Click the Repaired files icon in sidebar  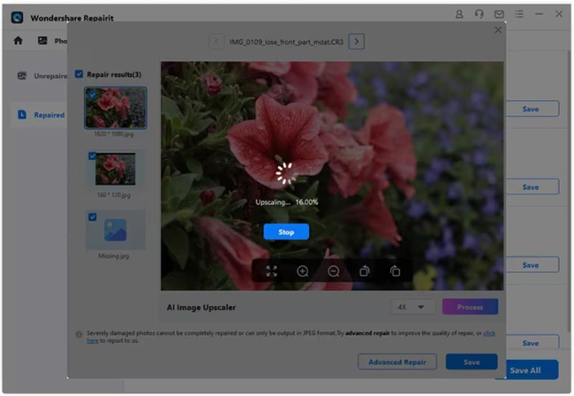point(22,115)
